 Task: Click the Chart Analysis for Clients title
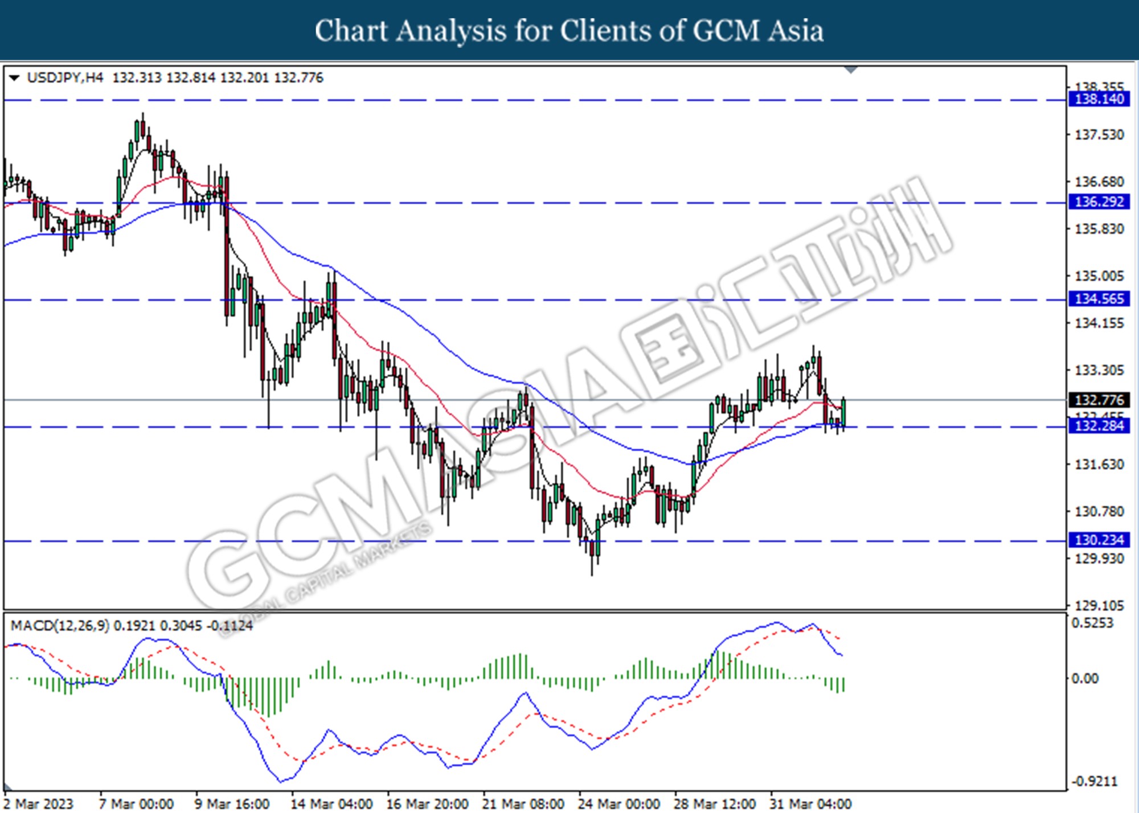pos(569,31)
